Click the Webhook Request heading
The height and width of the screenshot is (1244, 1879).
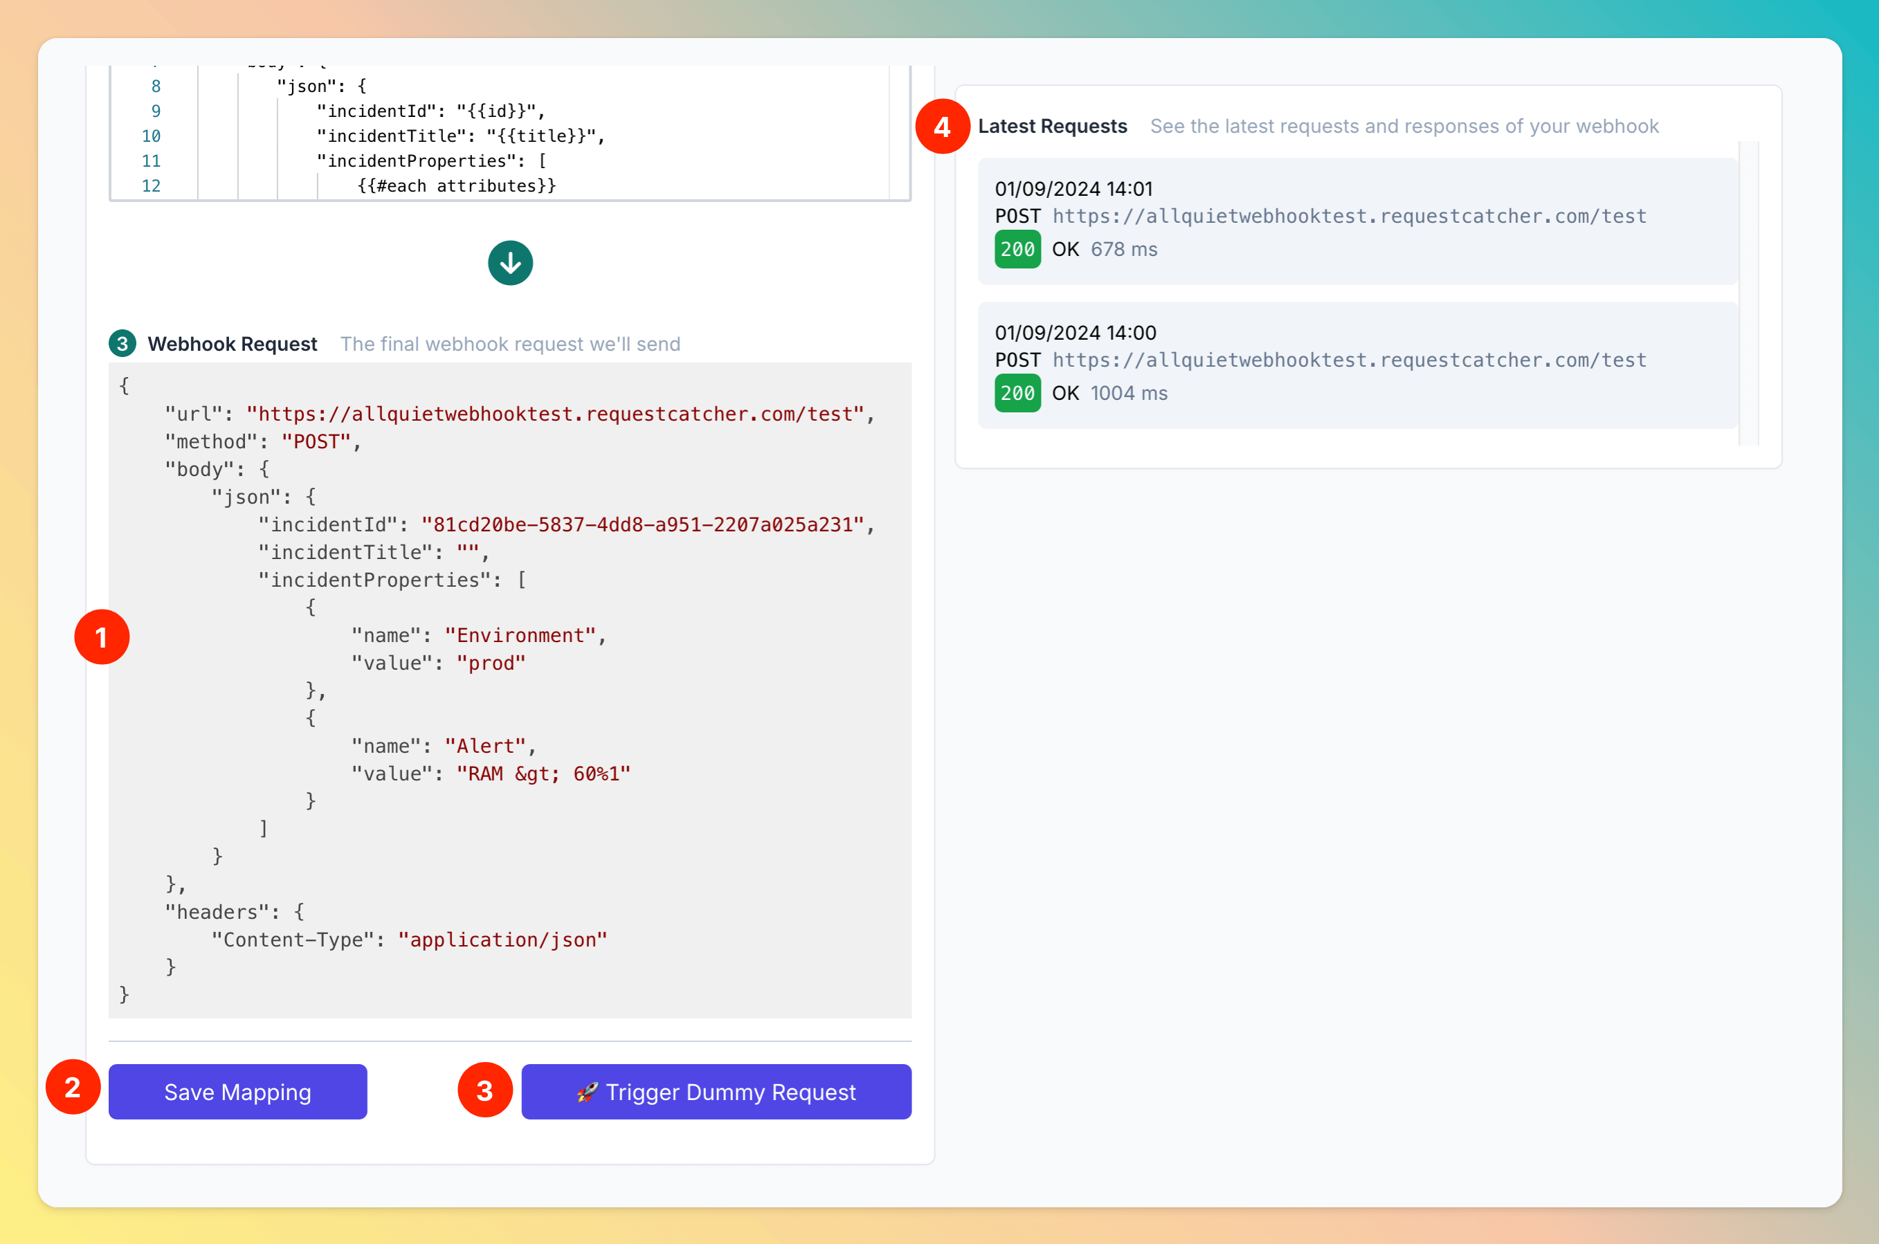point(232,344)
